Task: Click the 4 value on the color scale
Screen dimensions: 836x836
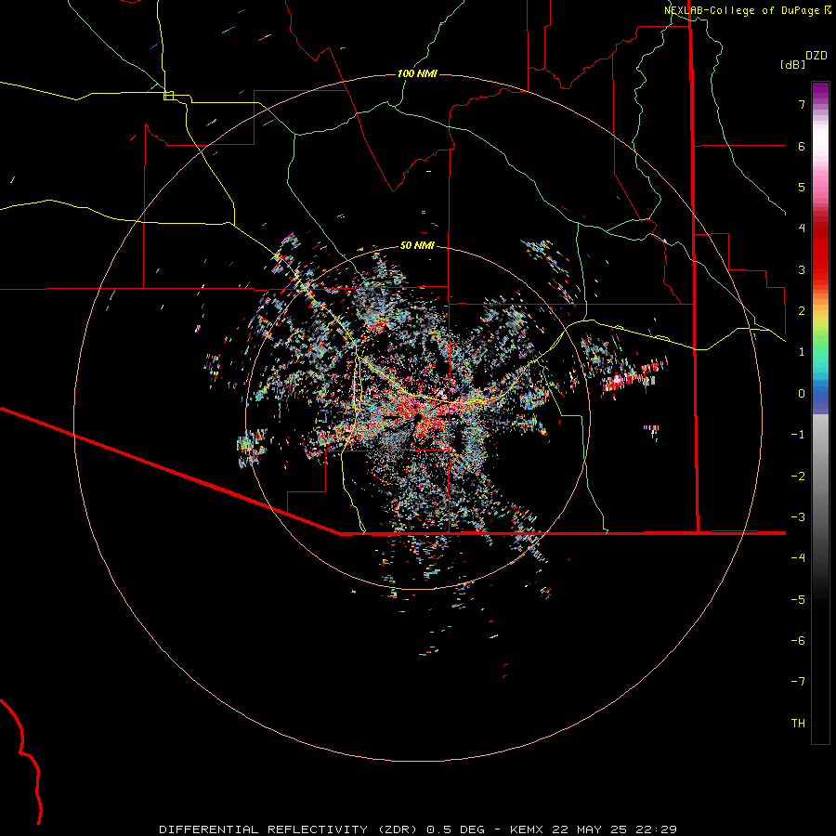Action: point(802,229)
